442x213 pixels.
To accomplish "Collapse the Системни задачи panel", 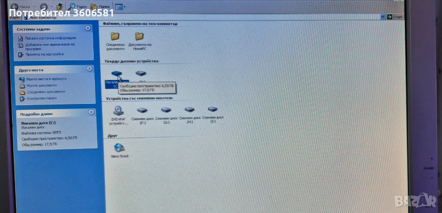I will pyautogui.click(x=88, y=28).
